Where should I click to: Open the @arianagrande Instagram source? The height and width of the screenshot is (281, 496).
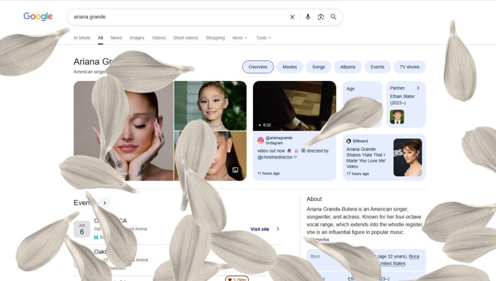[x=279, y=140]
